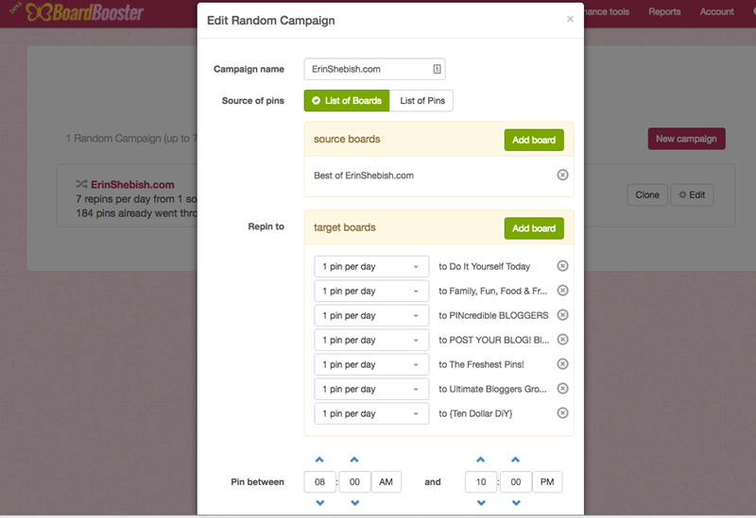Remove the Ultimate Bloggers Group target board
The height and width of the screenshot is (518, 756).
(562, 389)
